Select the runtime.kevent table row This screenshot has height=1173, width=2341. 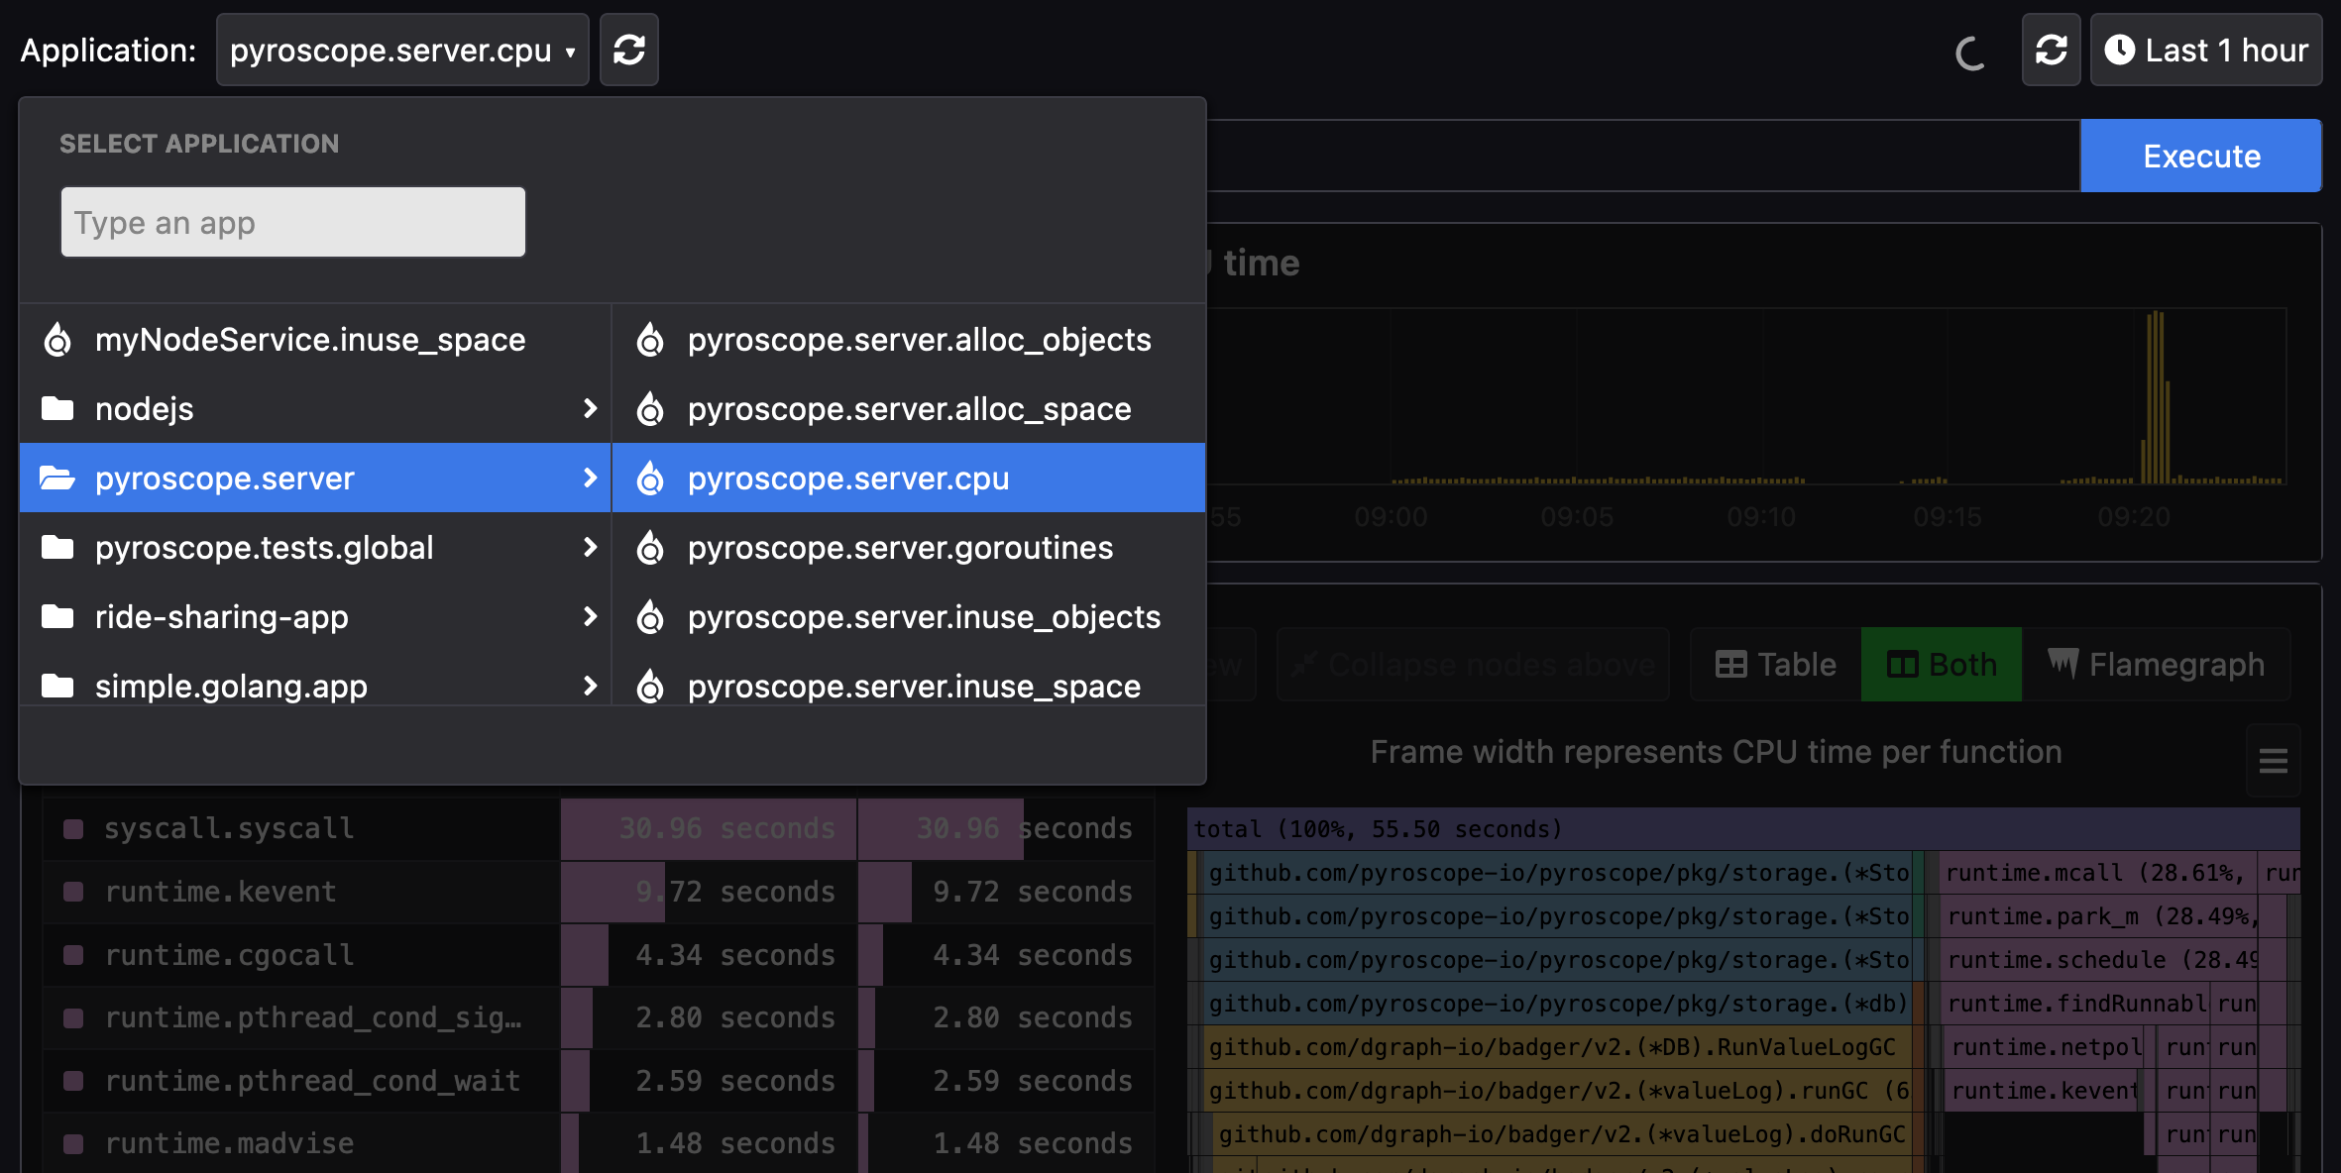tap(599, 892)
